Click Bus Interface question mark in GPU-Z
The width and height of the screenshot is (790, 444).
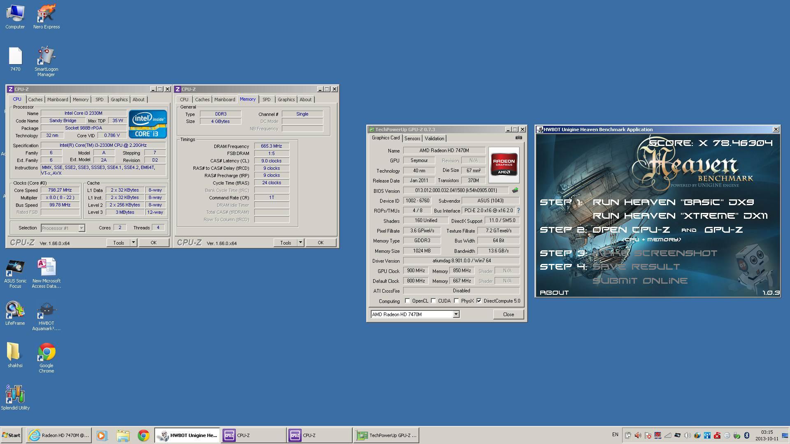click(x=518, y=210)
